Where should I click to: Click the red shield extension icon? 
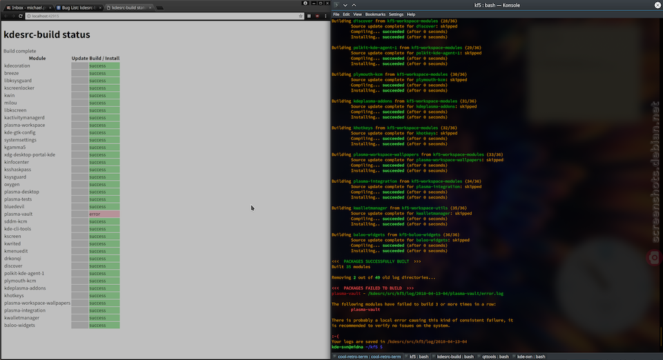317,16
